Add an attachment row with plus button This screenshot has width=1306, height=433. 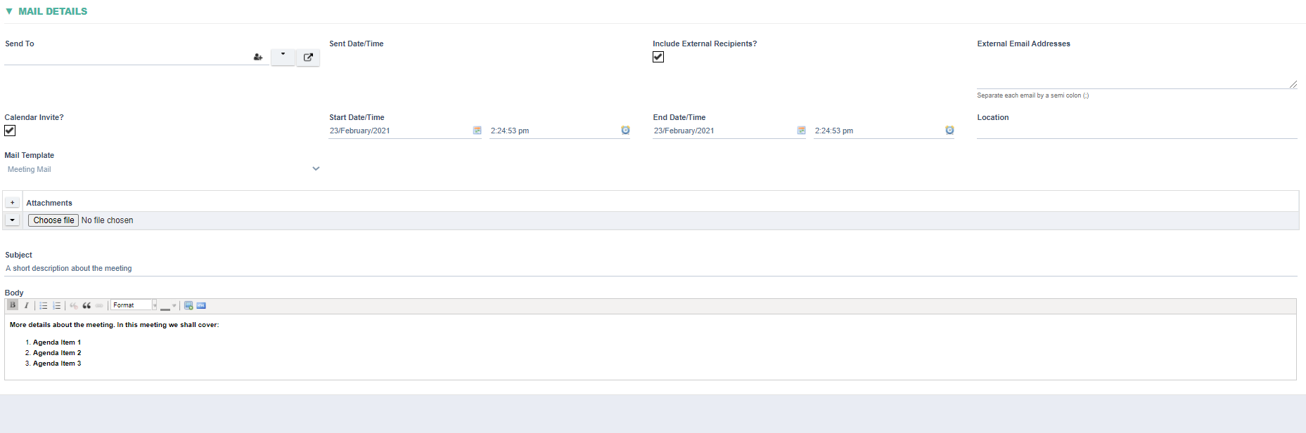point(12,203)
